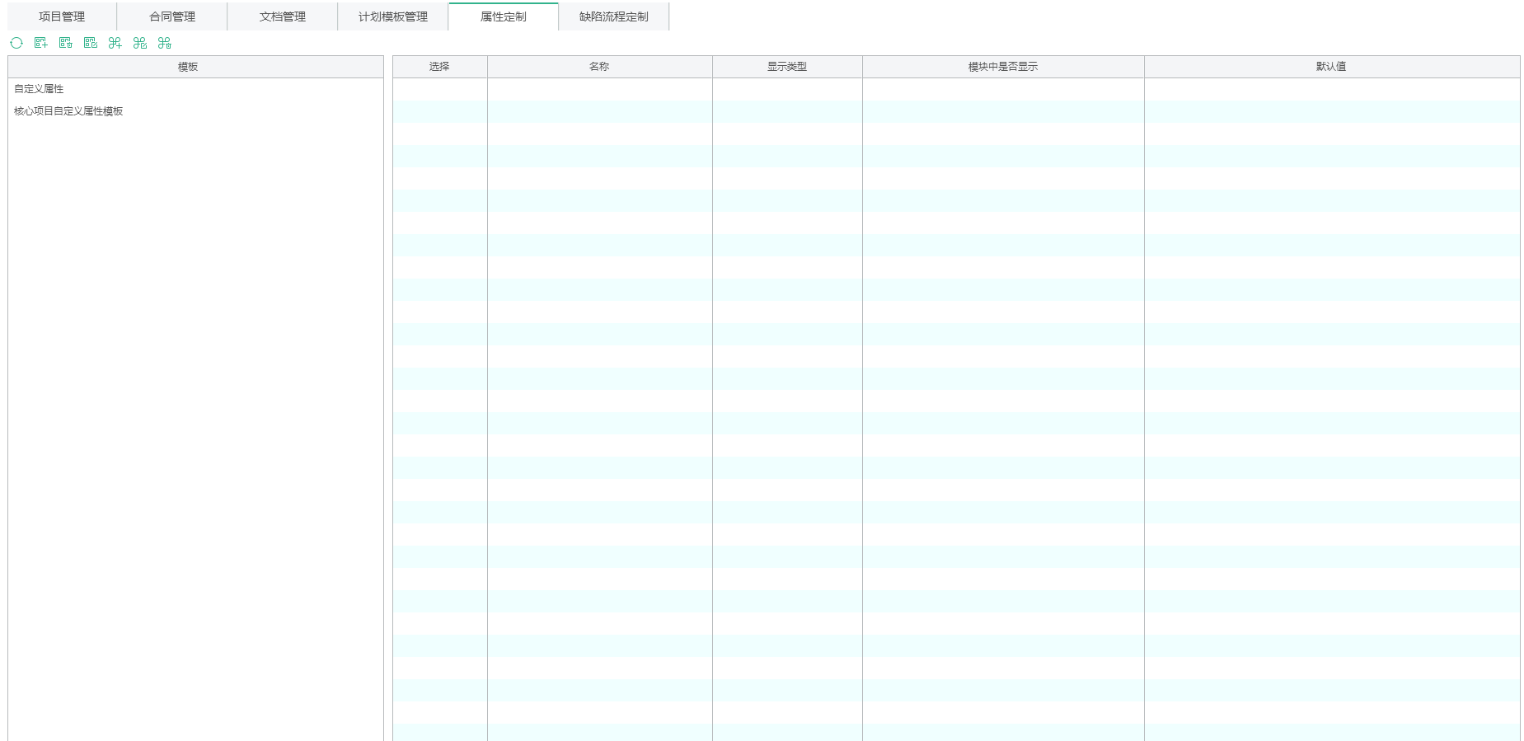Viewport: 1524px width, 741px height.
Task: Open the 计划模板管理 tab
Action: point(393,16)
